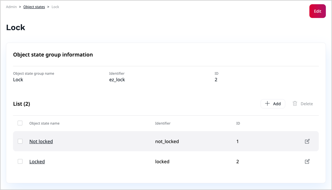Click the Object state group information heading

click(x=53, y=55)
